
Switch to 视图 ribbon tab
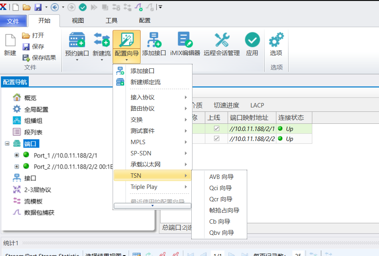click(x=78, y=20)
